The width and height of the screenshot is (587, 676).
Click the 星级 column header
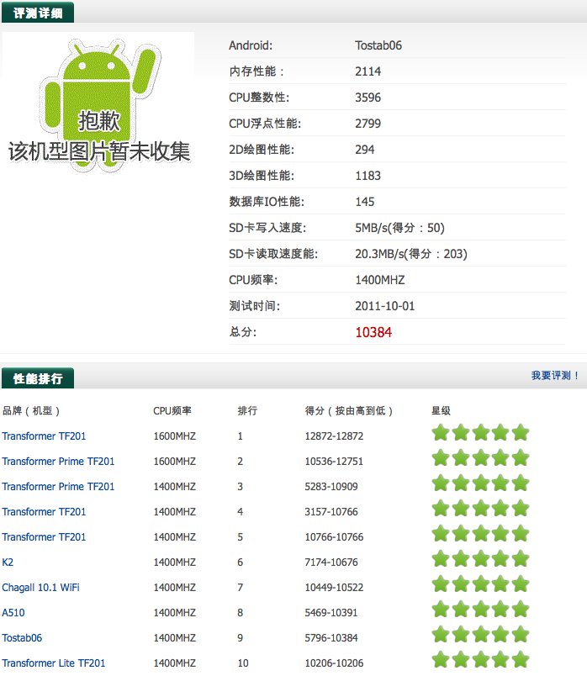click(x=441, y=411)
